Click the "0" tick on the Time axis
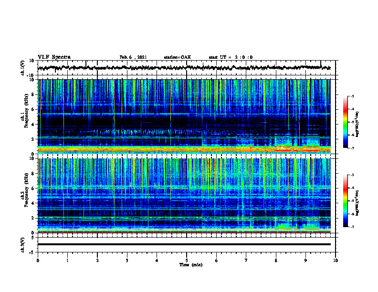 pyautogui.click(x=38, y=261)
